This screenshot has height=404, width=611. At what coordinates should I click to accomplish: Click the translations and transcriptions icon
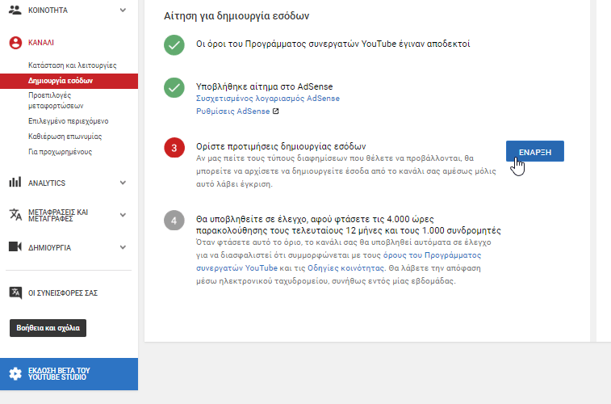pos(15,214)
